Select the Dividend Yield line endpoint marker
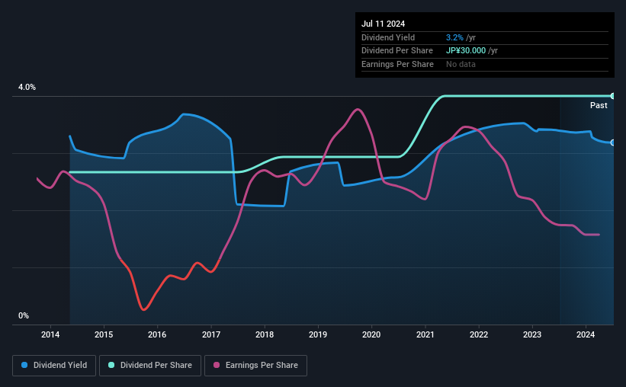The width and height of the screenshot is (626, 387). click(613, 142)
